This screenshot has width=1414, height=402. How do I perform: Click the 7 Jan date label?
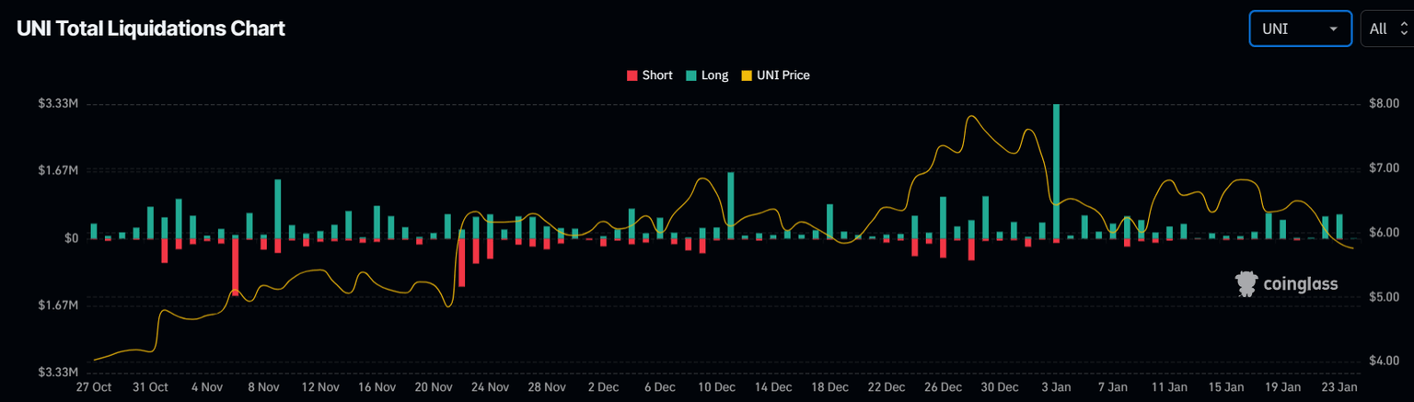[x=1112, y=387]
